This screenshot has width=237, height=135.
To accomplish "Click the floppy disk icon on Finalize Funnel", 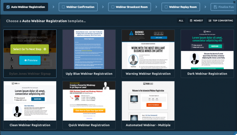I will 215,7.
